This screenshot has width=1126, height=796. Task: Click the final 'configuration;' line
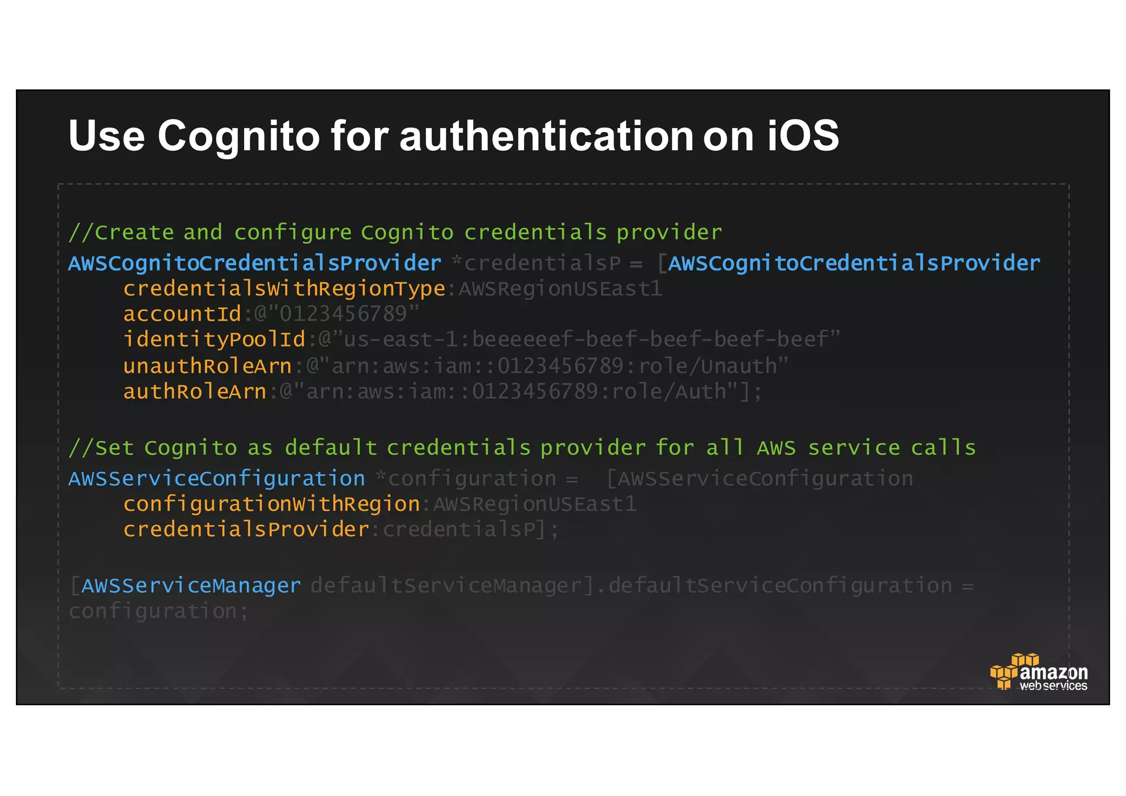[159, 612]
